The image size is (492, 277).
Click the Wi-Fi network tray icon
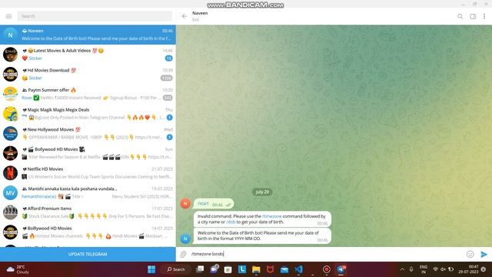point(436,269)
